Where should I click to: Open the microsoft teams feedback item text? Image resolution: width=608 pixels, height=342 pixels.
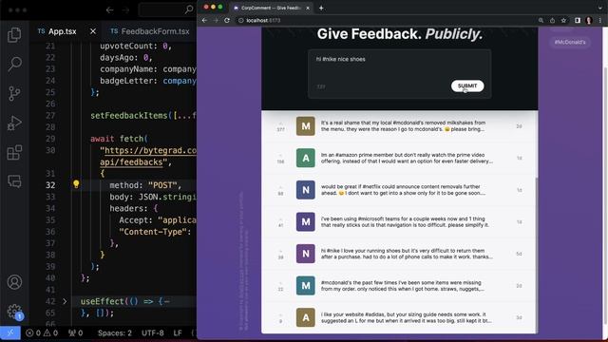pos(405,221)
